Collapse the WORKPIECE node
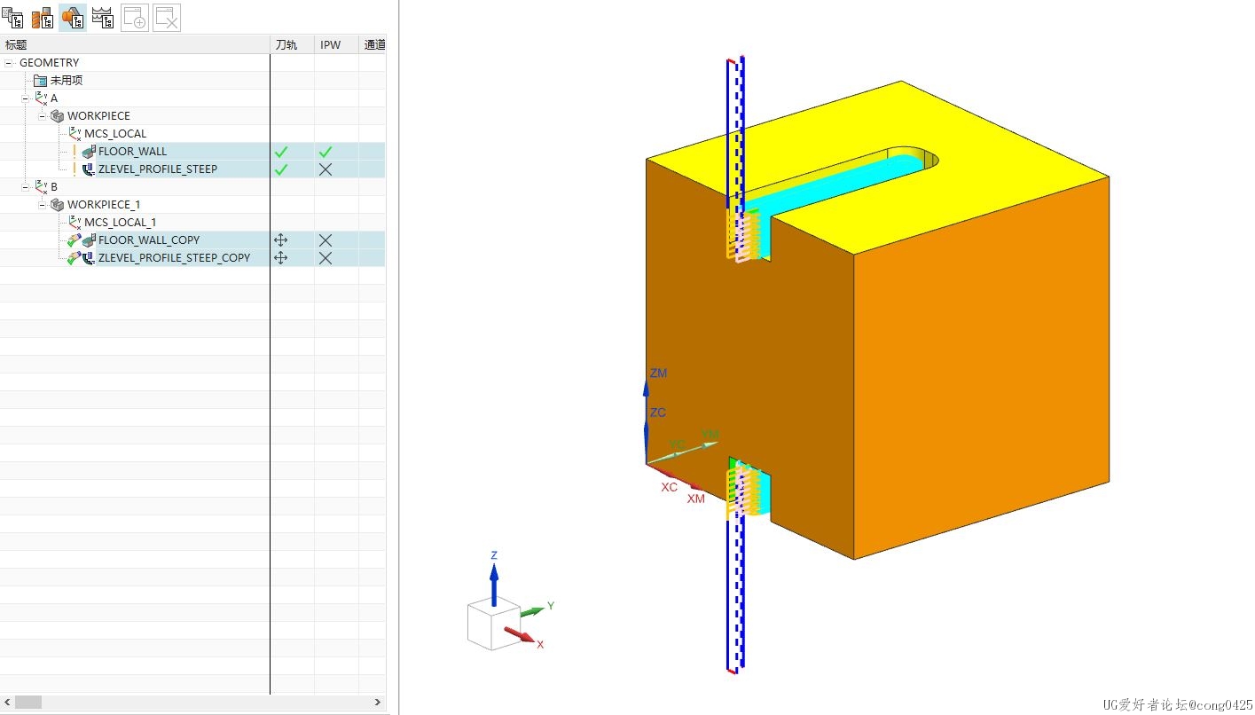This screenshot has height=715, width=1255. (42, 116)
